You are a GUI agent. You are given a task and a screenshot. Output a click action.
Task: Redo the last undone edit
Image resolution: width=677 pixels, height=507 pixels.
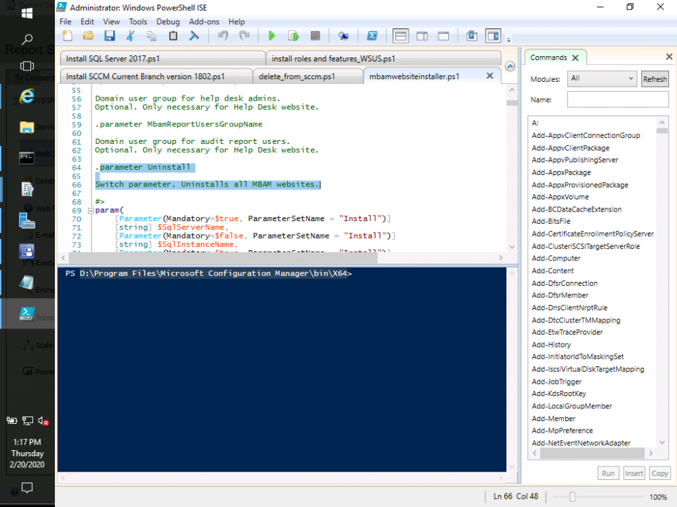[244, 36]
